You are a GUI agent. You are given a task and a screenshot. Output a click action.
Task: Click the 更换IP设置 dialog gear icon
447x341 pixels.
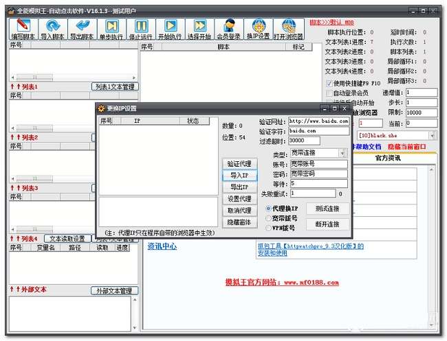coord(101,108)
